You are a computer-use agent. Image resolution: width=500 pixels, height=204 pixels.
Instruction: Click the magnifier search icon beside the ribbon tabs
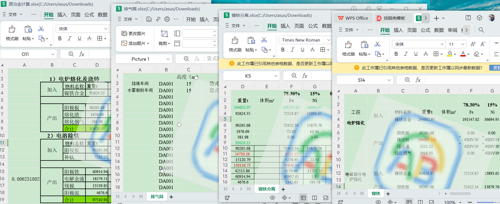(x=481, y=30)
